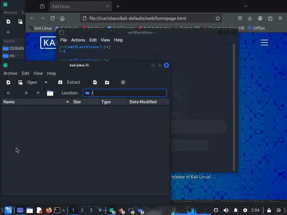Switch to workspace 3
This screenshot has width=287, height=215.
click(91, 211)
